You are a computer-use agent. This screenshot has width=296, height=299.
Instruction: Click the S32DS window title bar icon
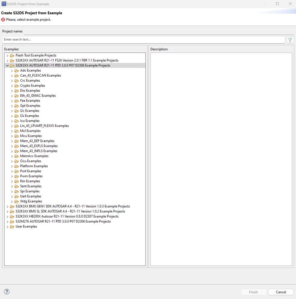click(4, 4)
